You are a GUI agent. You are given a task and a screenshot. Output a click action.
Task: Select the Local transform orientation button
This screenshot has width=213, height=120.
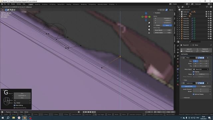(x=167, y=25)
